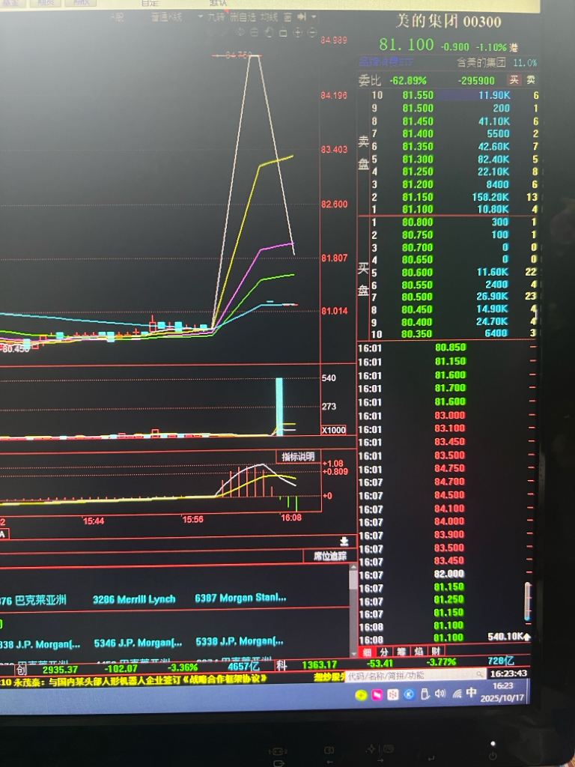
Task: Click the 84.750 trade at 16:01
Action: click(x=450, y=469)
